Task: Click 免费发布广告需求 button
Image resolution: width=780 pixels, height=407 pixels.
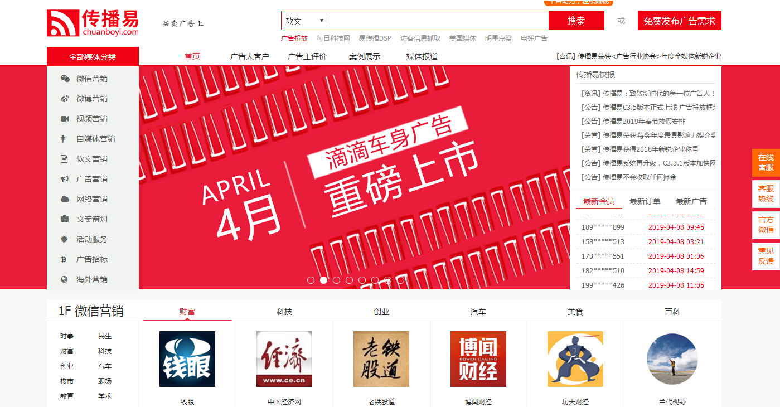Action: pyautogui.click(x=679, y=21)
